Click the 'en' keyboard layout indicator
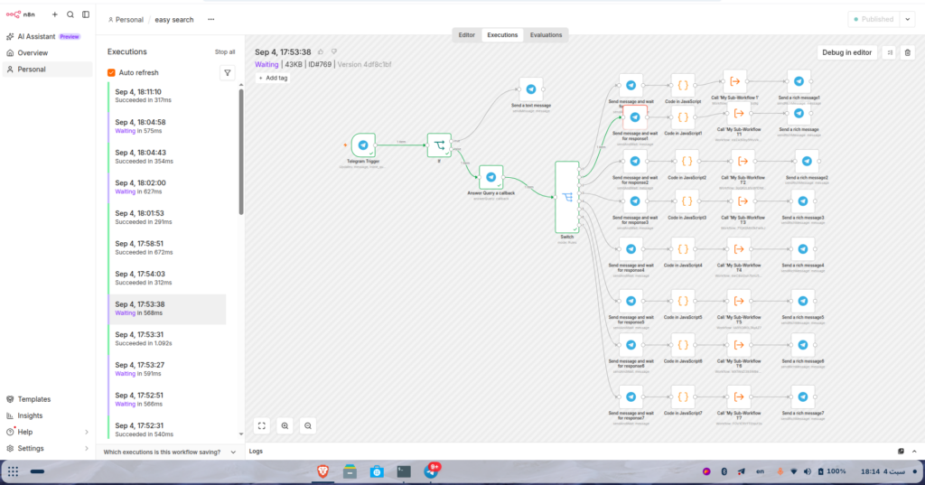This screenshot has height=485, width=925. [x=761, y=471]
